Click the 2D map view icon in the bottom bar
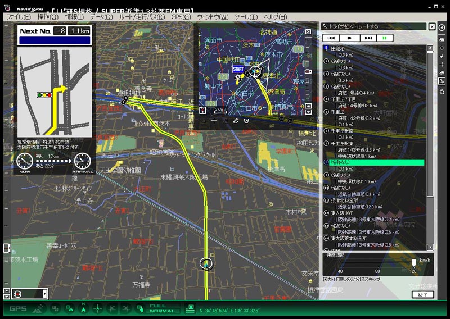This screenshot has height=319, width=450. (x=55, y=309)
